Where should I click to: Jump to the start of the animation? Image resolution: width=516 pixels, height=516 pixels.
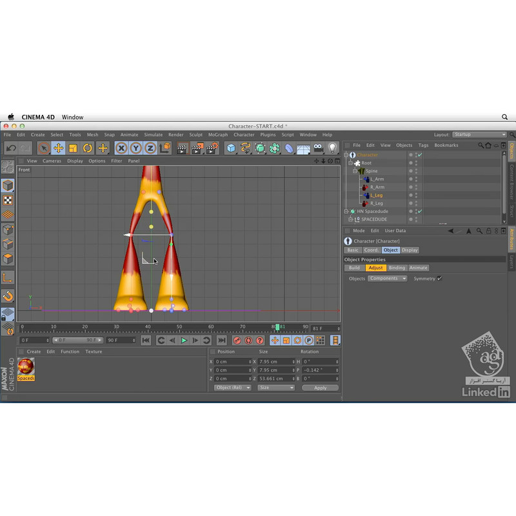point(146,341)
